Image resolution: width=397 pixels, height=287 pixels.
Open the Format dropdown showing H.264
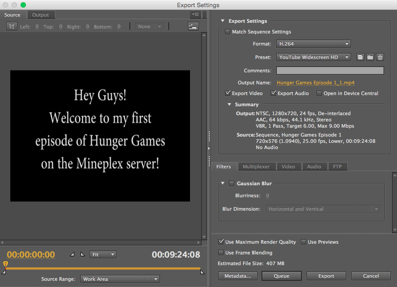tap(313, 44)
